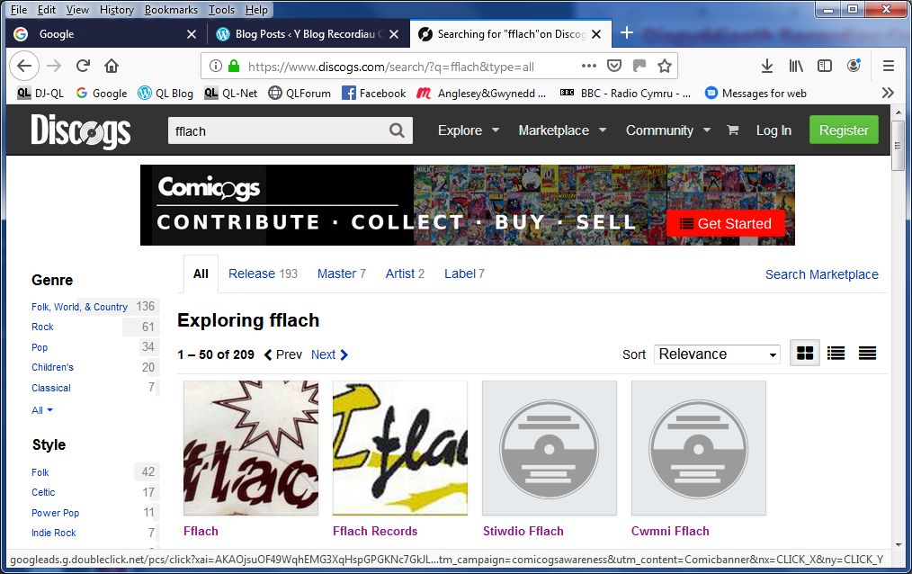Click the Discogs logo
This screenshot has width=912, height=574.
tap(81, 130)
